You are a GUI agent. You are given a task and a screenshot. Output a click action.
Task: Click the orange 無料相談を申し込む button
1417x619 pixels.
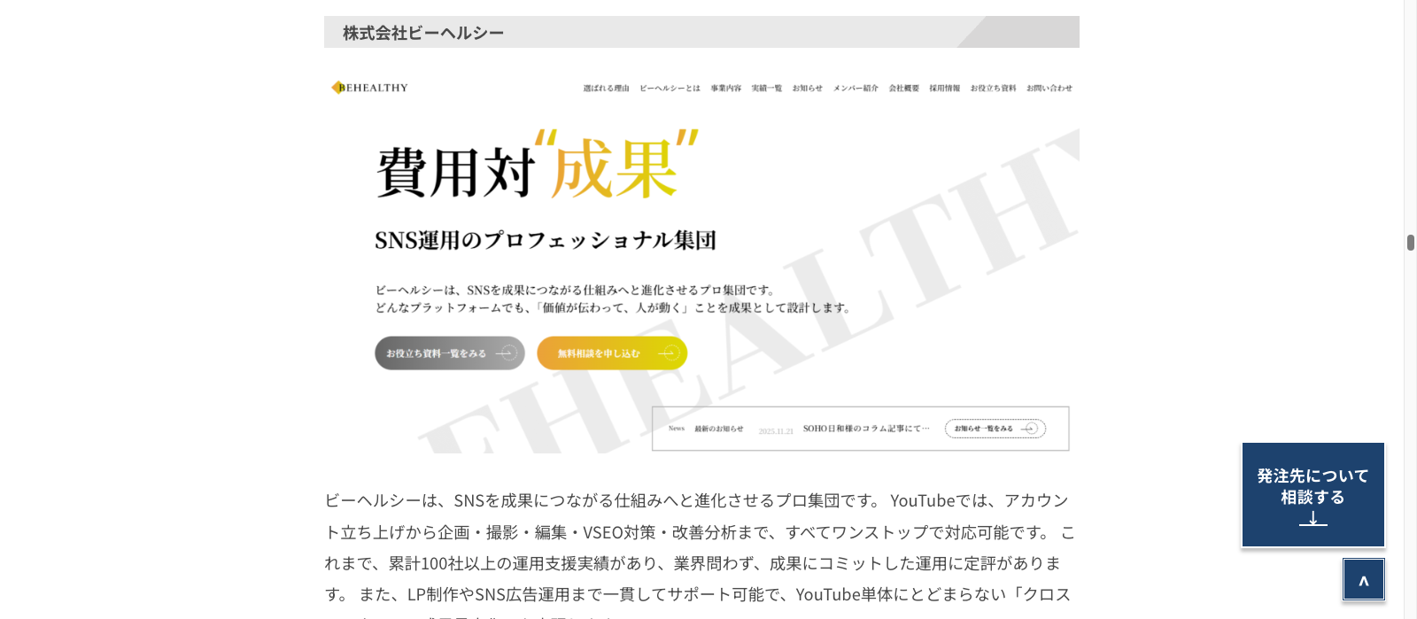pyautogui.click(x=612, y=353)
